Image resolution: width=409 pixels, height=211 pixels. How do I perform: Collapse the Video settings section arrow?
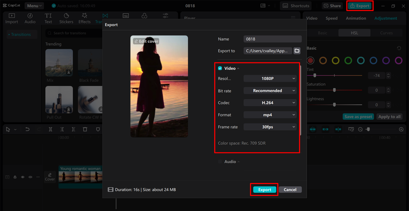pyautogui.click(x=238, y=69)
